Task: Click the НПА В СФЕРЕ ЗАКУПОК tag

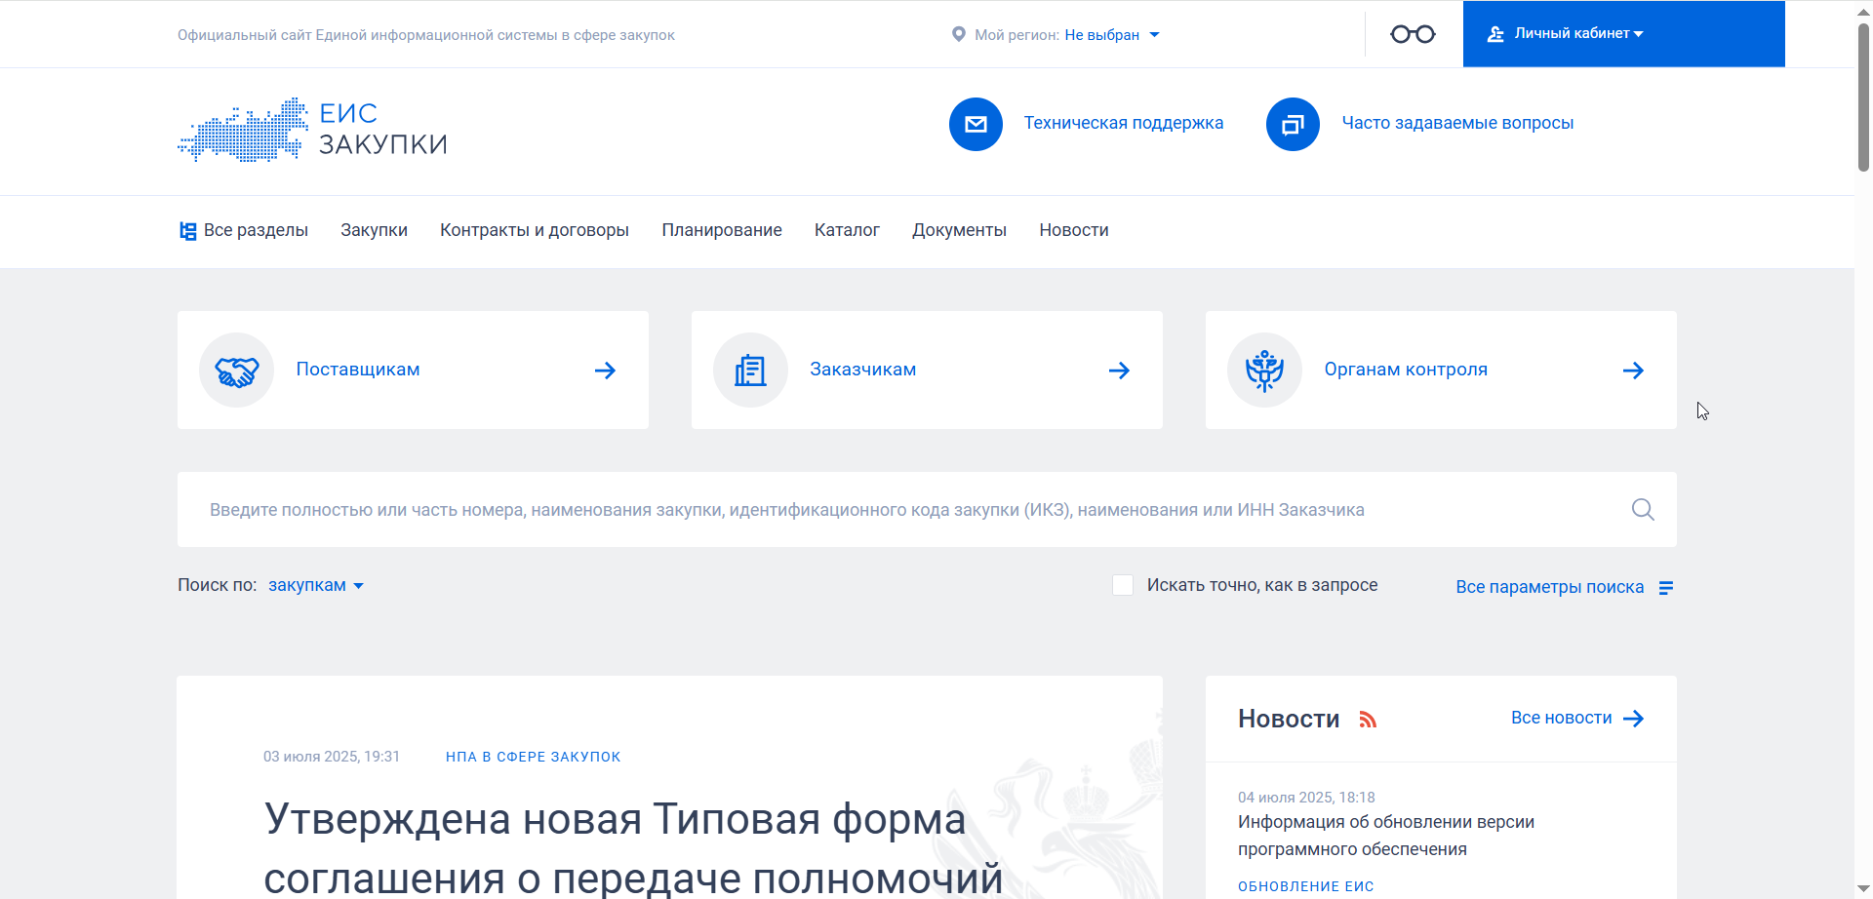Action: 534,757
